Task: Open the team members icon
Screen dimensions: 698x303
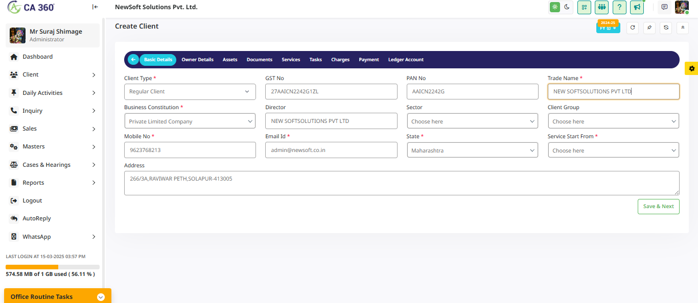Action: (x=601, y=7)
